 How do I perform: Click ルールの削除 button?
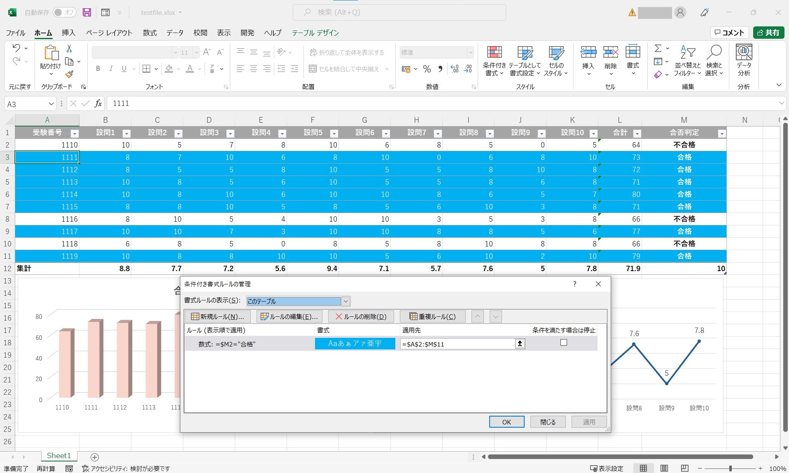tap(361, 316)
